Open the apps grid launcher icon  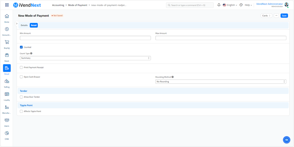click(7, 5)
